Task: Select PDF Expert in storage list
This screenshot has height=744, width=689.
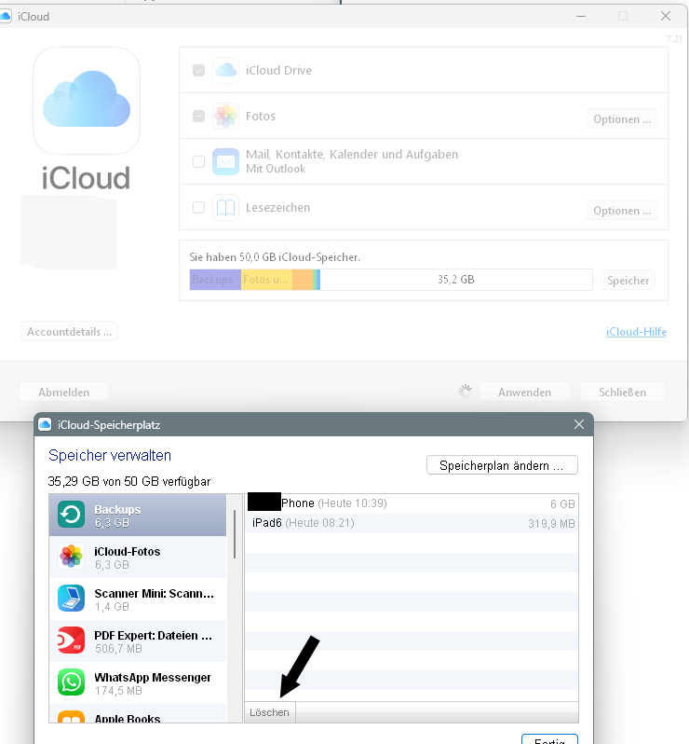Action: (x=138, y=641)
